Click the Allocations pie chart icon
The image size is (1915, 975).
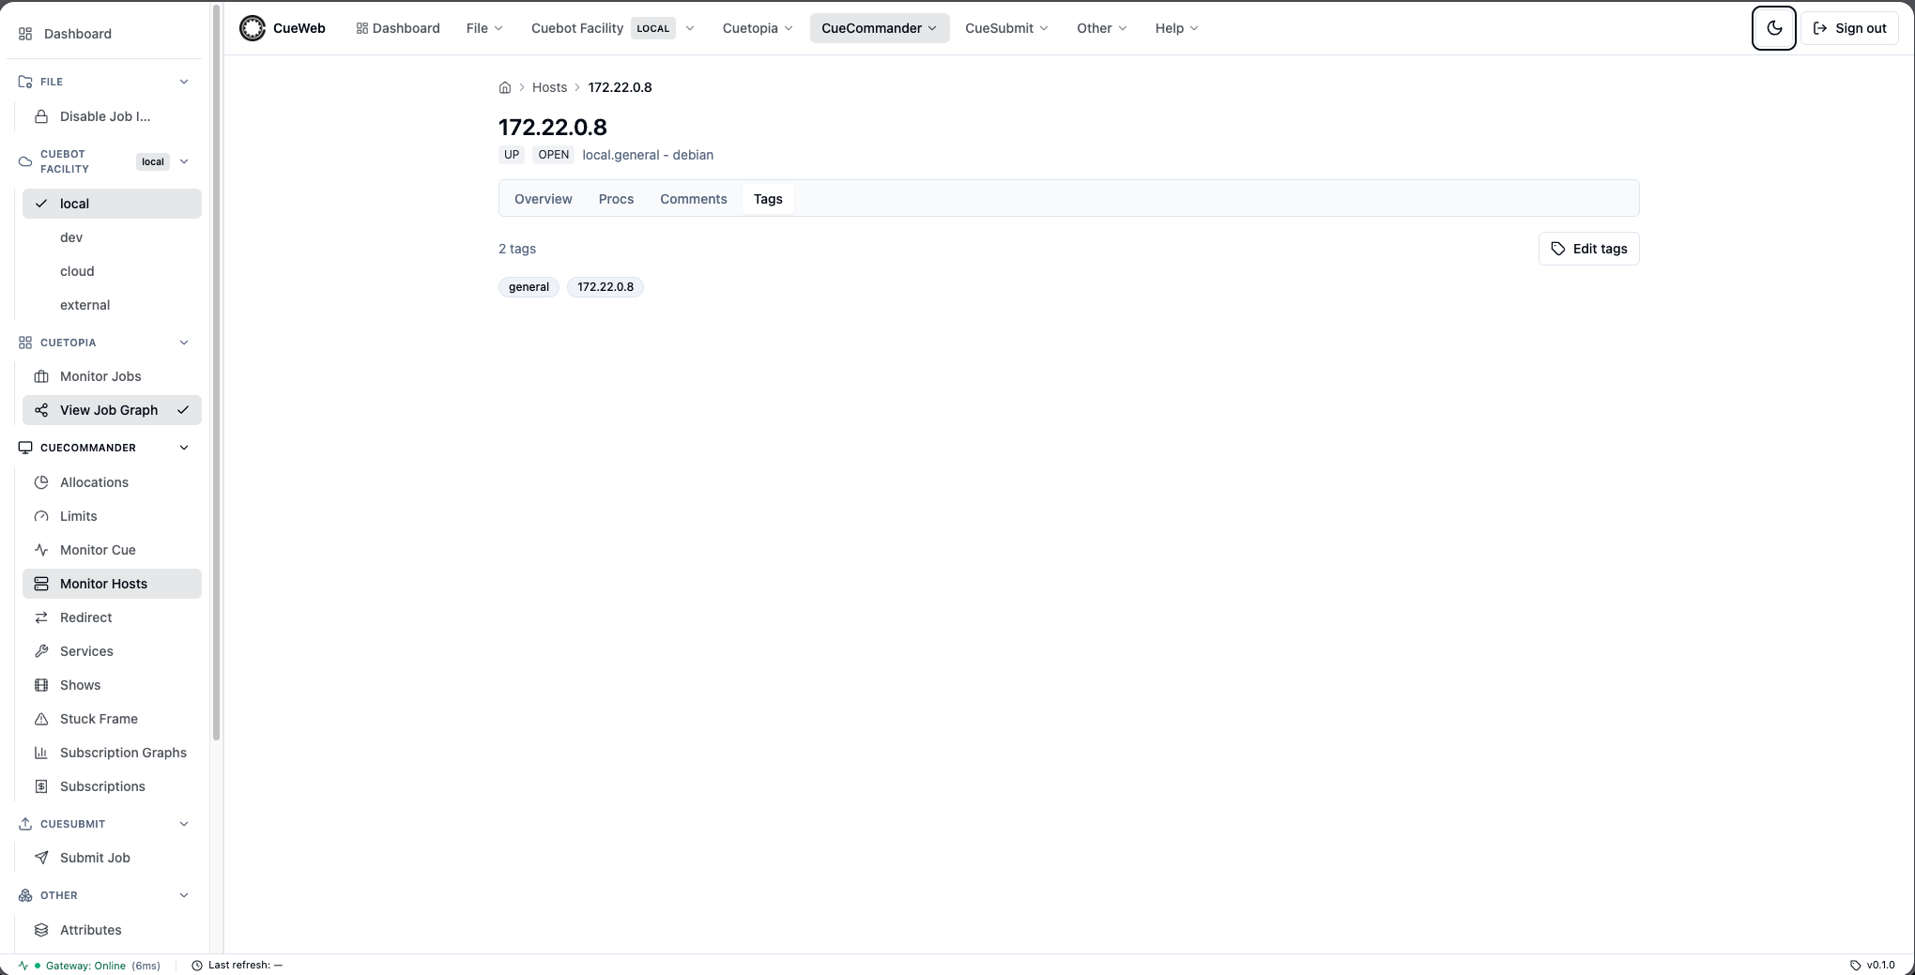pos(41,482)
